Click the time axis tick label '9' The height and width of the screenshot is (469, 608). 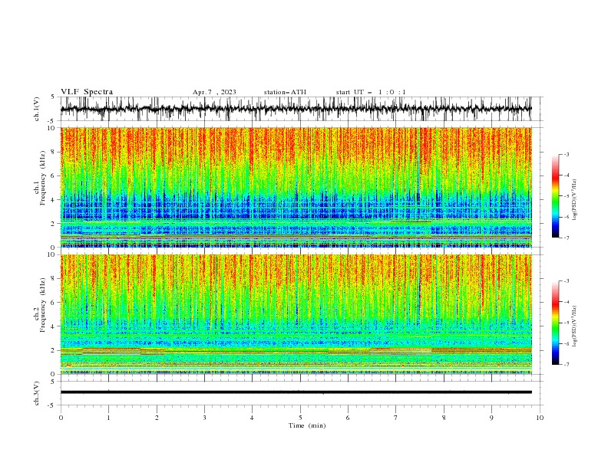[x=491, y=418]
